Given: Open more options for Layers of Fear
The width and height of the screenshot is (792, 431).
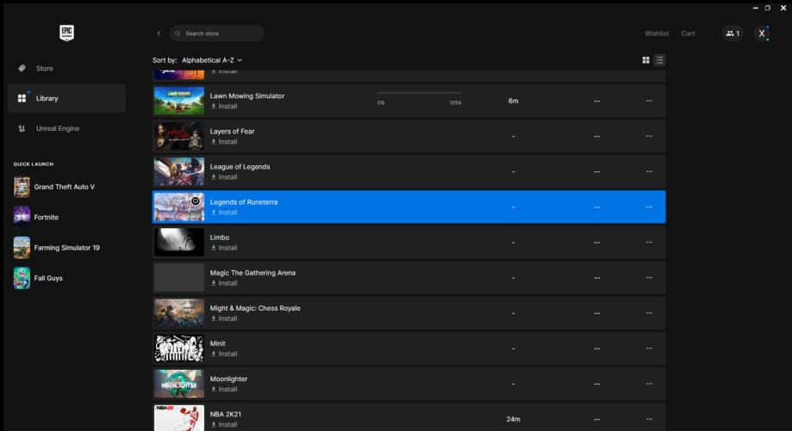Looking at the screenshot, I should tap(649, 136).
